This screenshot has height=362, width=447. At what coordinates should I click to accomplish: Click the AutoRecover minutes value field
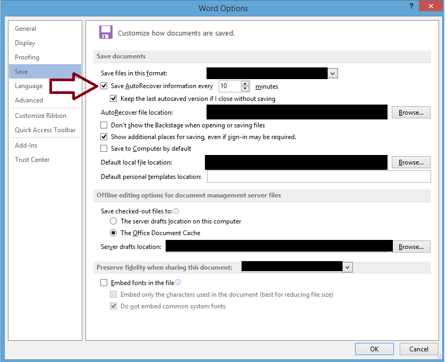[230, 86]
